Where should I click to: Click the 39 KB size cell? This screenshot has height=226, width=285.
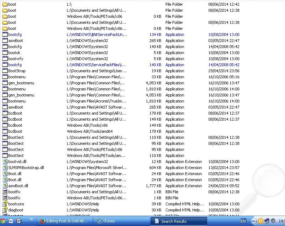tap(156, 204)
